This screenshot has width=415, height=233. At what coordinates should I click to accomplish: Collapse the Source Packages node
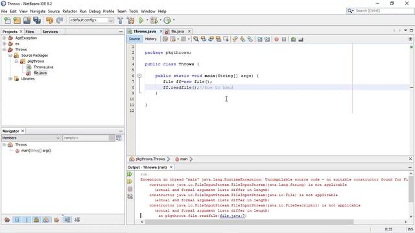click(10, 56)
